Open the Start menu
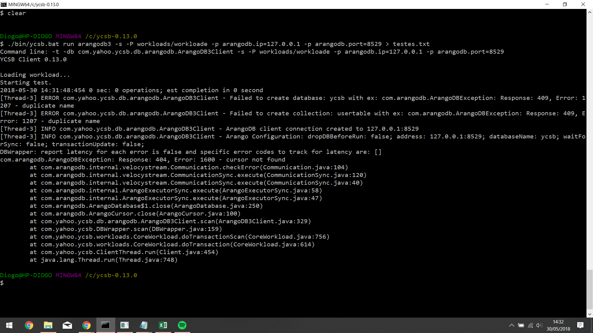Screen dimensions: 593x333 (9, 325)
